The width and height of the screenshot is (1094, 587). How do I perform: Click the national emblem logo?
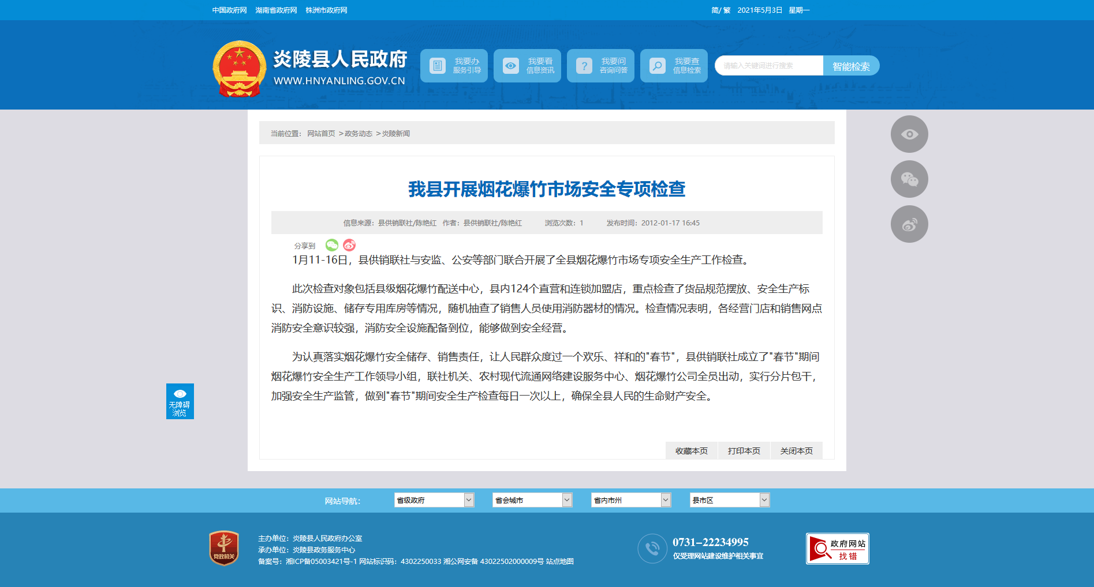coord(239,69)
